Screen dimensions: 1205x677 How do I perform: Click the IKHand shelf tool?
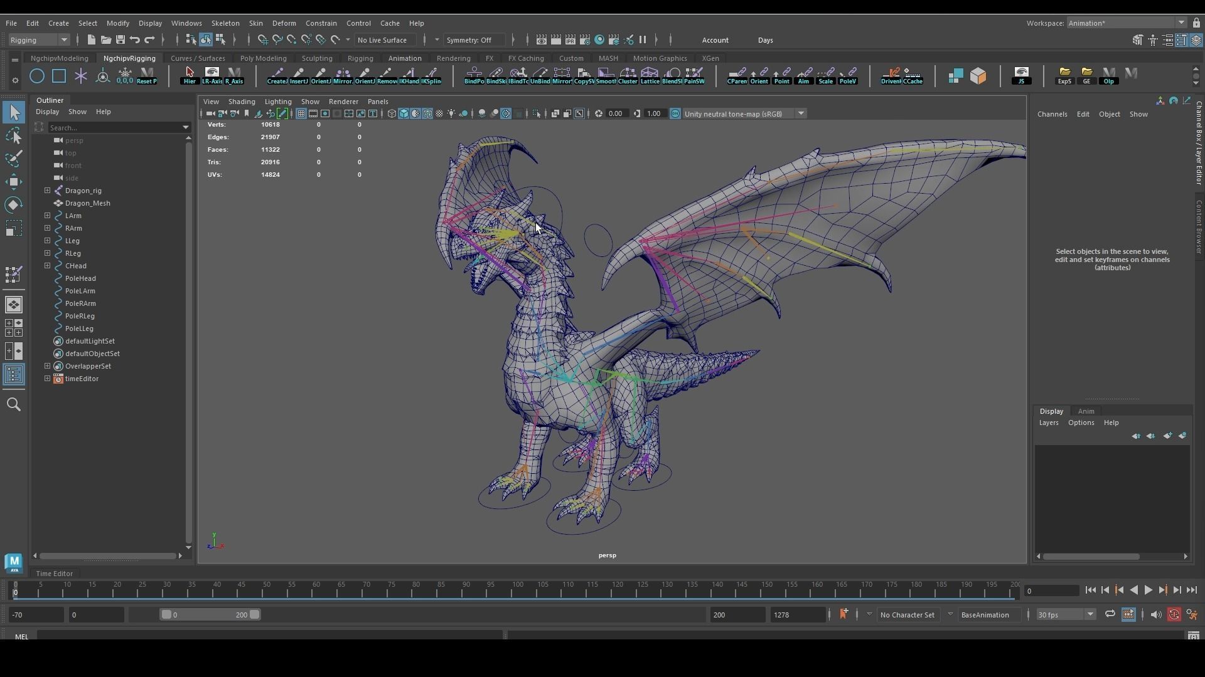409,76
